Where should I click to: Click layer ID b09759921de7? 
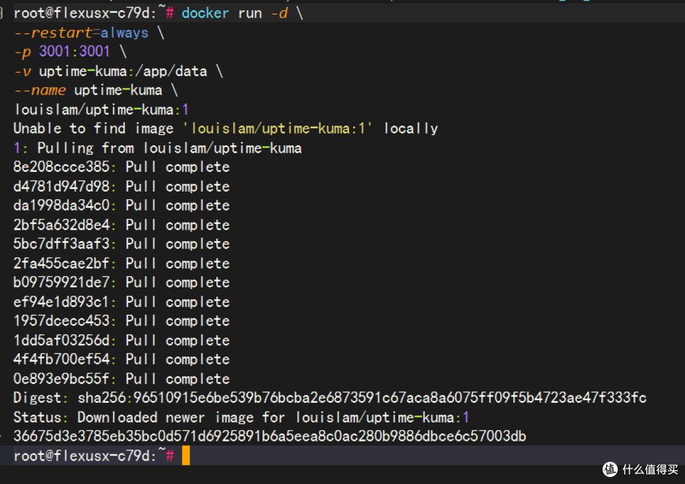[61, 282]
